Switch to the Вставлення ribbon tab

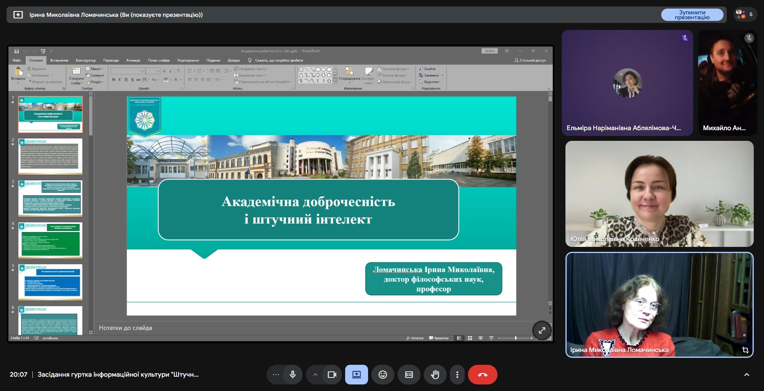point(59,60)
